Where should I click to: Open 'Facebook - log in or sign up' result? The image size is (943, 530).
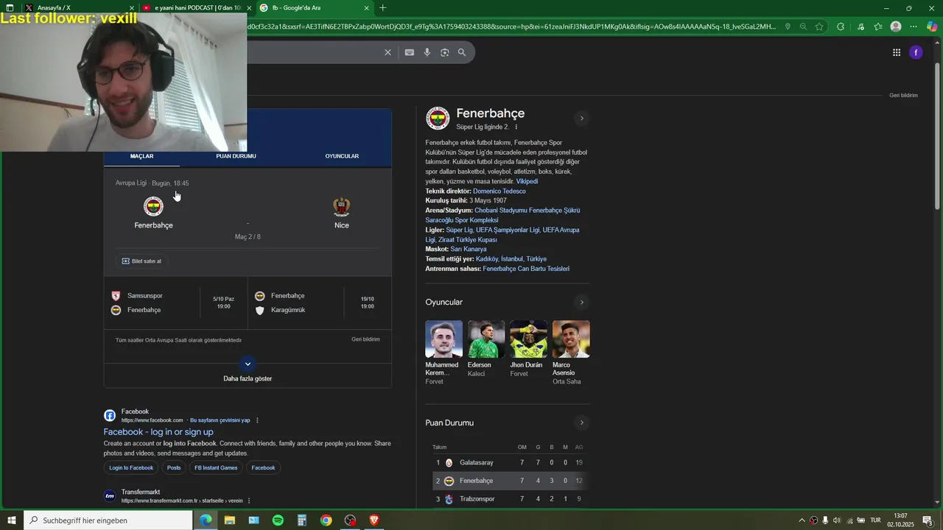[x=158, y=432]
